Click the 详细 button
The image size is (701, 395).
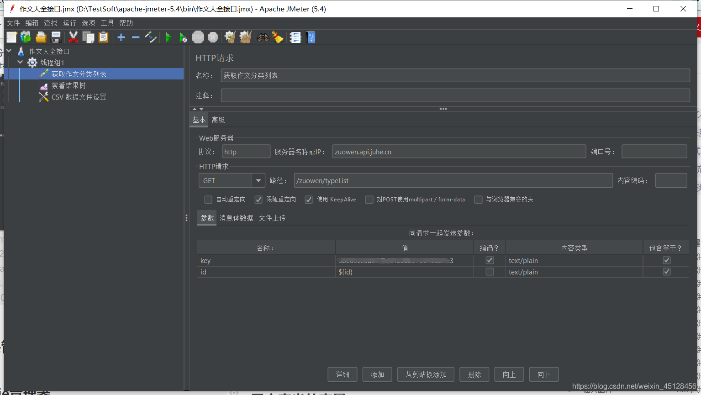(343, 374)
